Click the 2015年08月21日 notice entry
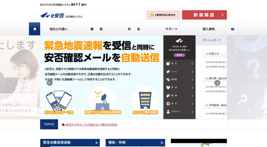This screenshot has height=147, width=267. 216,67
